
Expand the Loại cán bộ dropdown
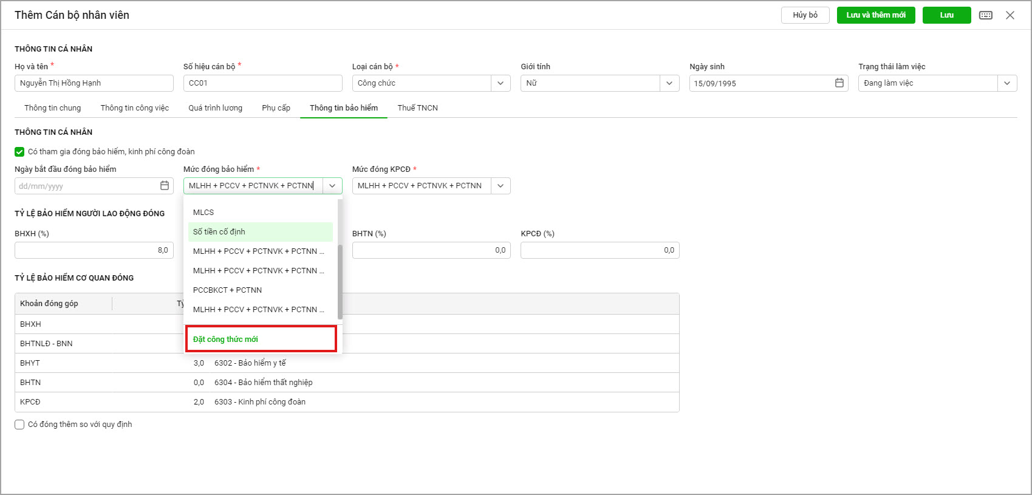click(500, 83)
